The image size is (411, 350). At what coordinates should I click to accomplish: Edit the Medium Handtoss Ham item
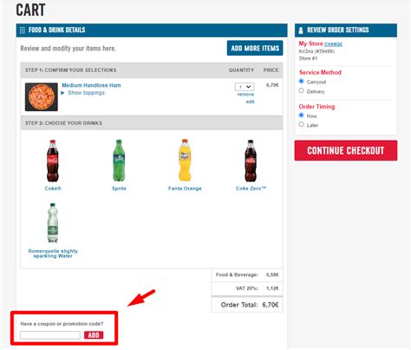(x=250, y=102)
